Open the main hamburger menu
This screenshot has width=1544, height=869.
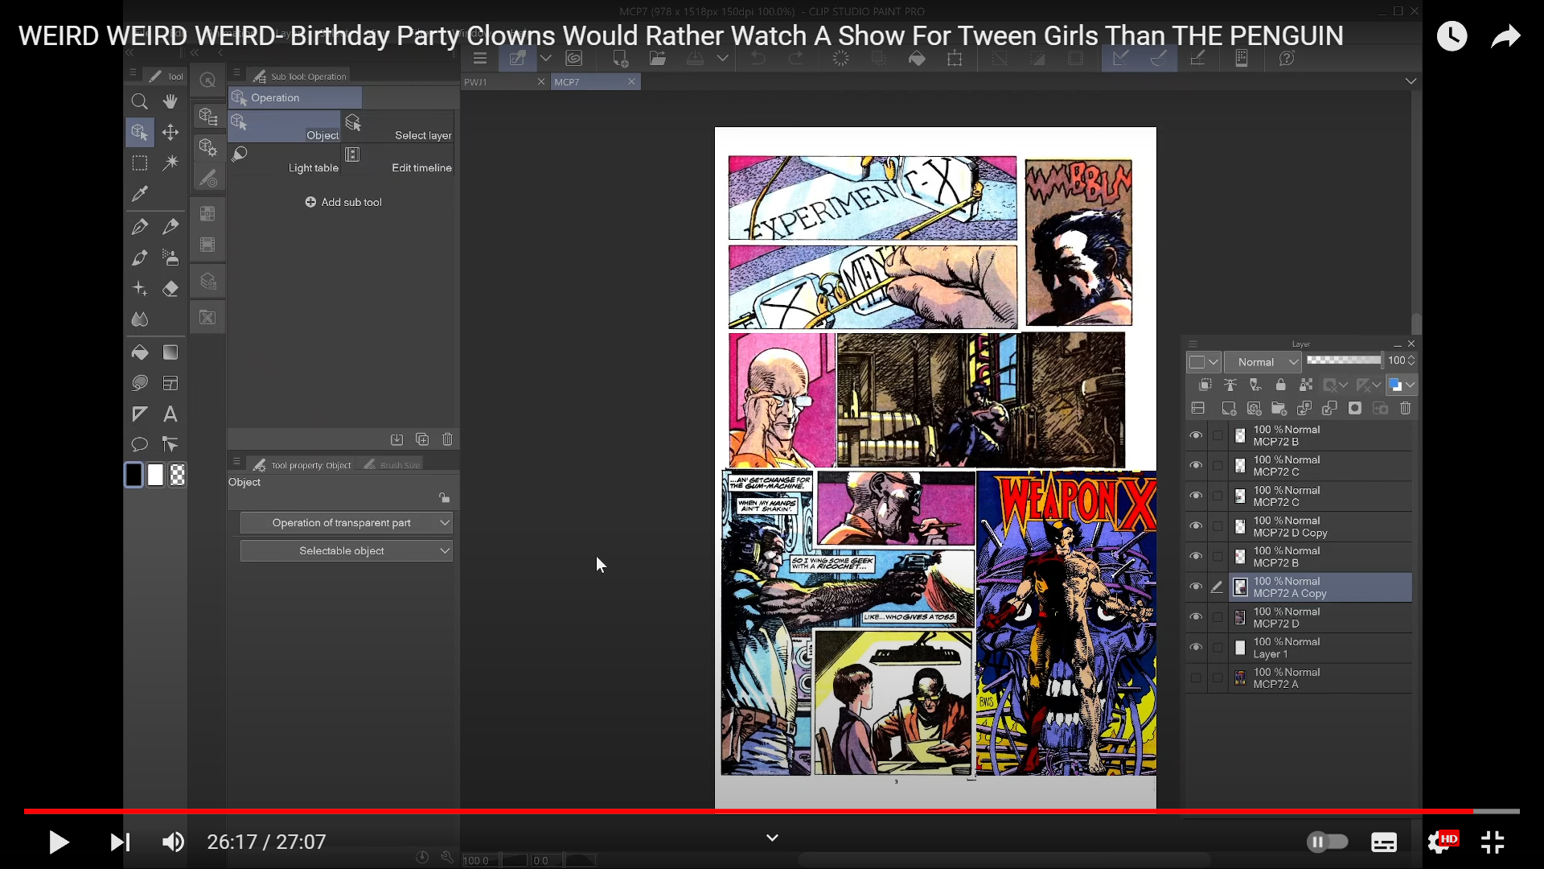[x=480, y=58]
